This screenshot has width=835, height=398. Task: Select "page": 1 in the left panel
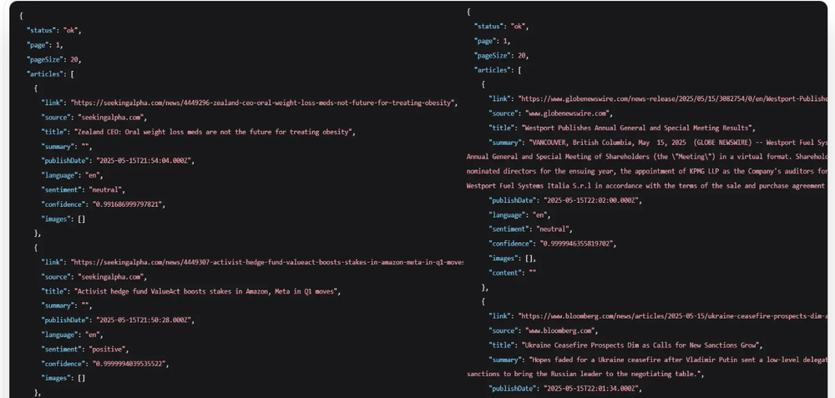(x=45, y=45)
